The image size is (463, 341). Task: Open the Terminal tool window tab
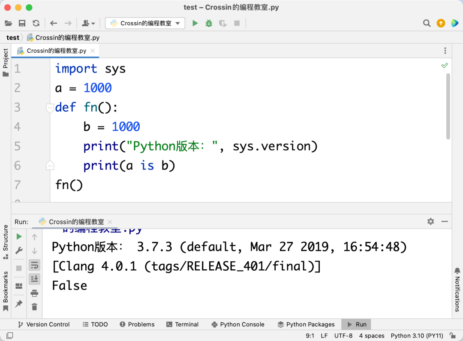pos(182,324)
